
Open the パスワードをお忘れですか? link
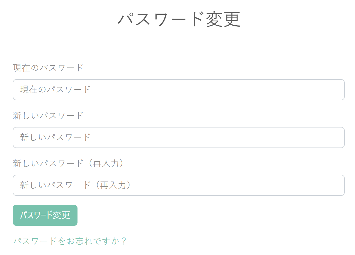point(70,241)
